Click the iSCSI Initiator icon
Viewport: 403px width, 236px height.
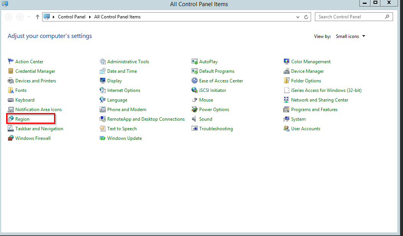pos(195,90)
